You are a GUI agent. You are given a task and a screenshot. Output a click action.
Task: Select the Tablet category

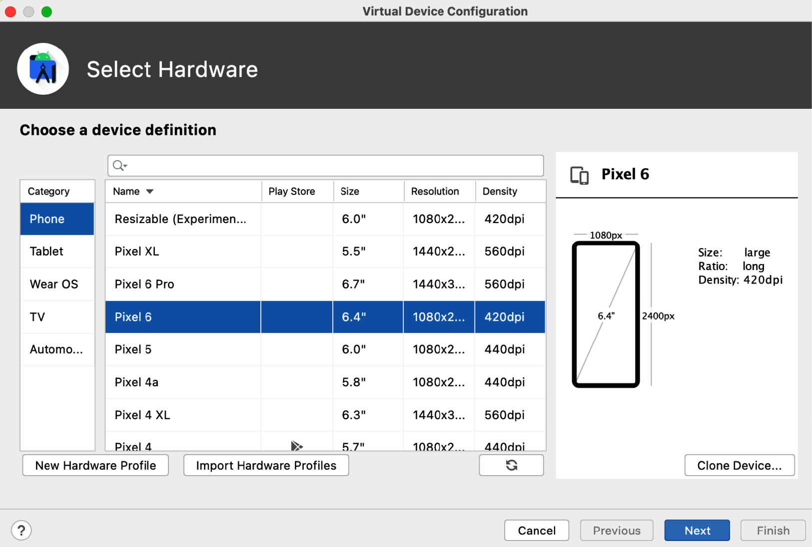(x=57, y=251)
